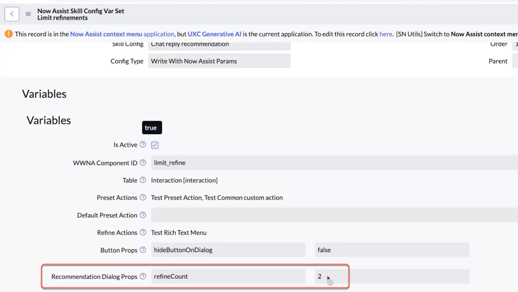Image resolution: width=518 pixels, height=292 pixels.
Task: Click the empty Default Preset Action field
Action: pos(334,215)
